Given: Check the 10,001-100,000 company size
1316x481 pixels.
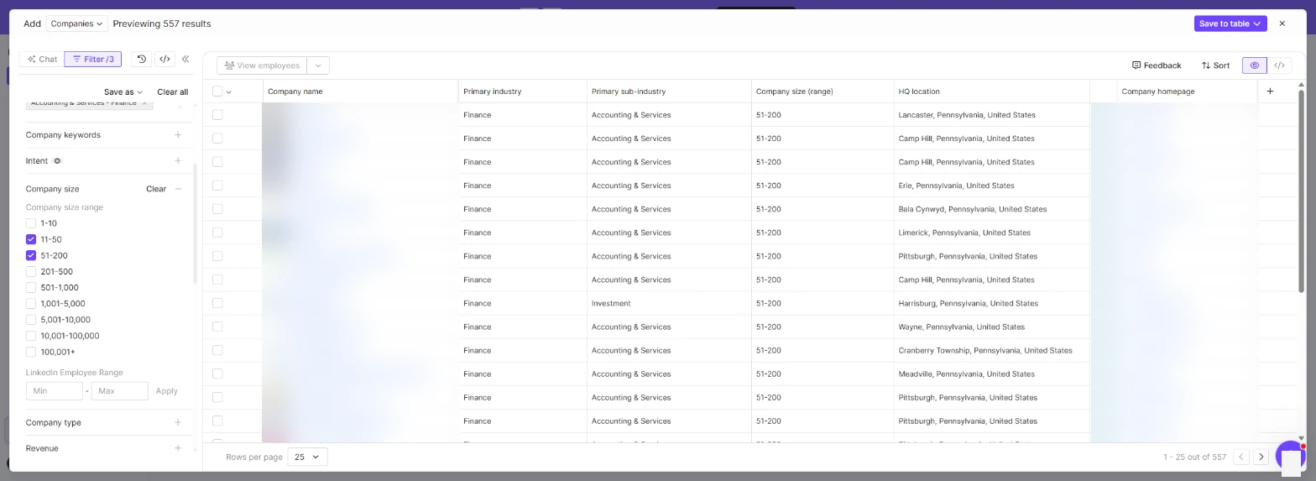Looking at the screenshot, I should tap(31, 336).
